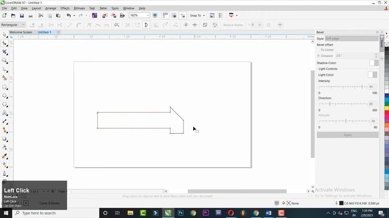Screen dimensions: 389x218
Task: Open File Explorer from the taskbar
Action: pos(130,213)
